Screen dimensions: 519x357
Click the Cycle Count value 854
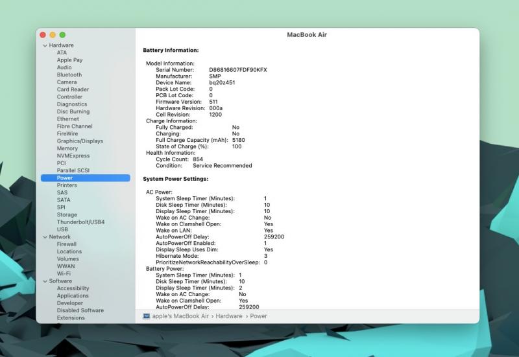[x=198, y=159]
